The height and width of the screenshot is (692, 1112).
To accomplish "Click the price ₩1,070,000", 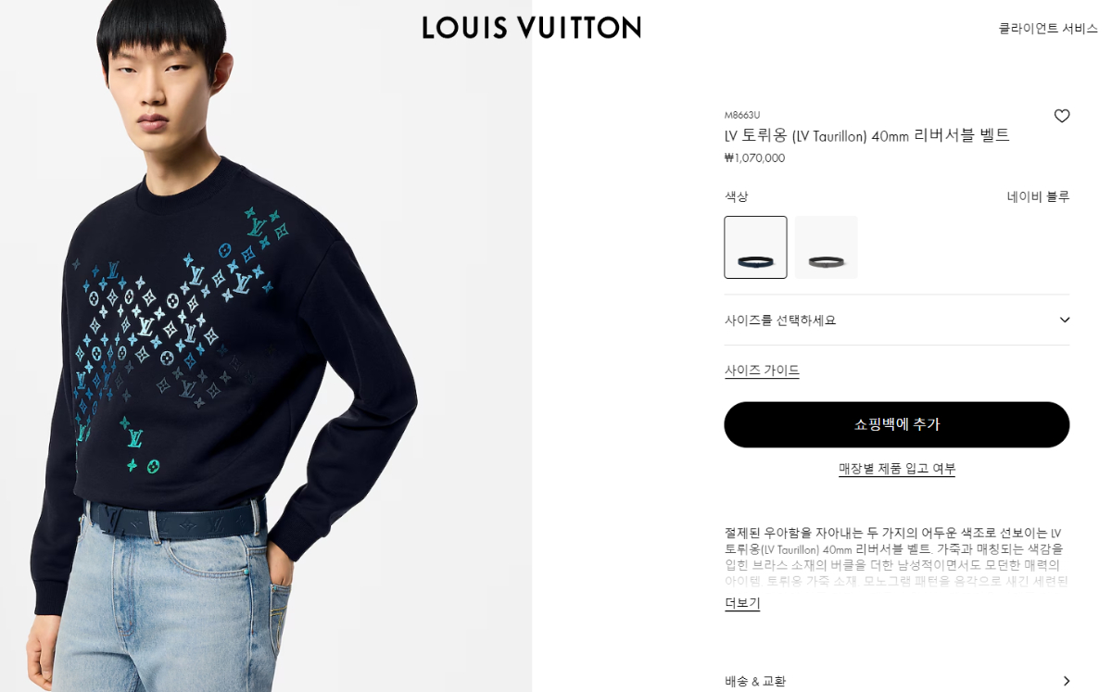I will pos(754,158).
